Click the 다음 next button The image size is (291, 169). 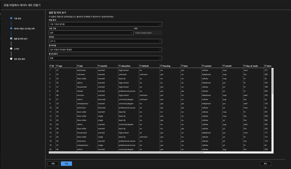tap(66, 164)
